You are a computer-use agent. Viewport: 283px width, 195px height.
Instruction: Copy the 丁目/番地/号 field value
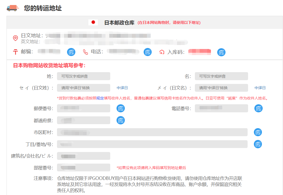[258, 144]
